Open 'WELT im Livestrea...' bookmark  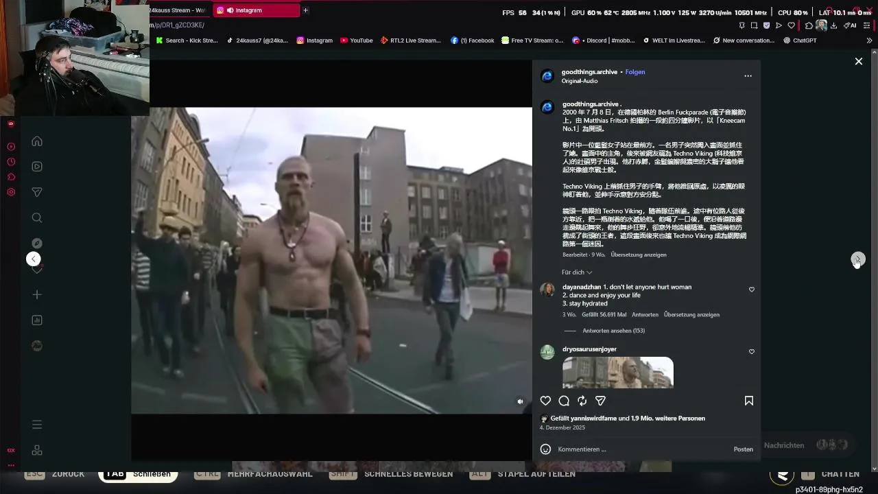(674, 40)
